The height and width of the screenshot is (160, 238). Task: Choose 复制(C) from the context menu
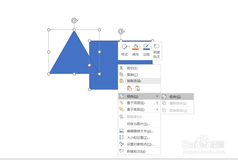point(139,75)
